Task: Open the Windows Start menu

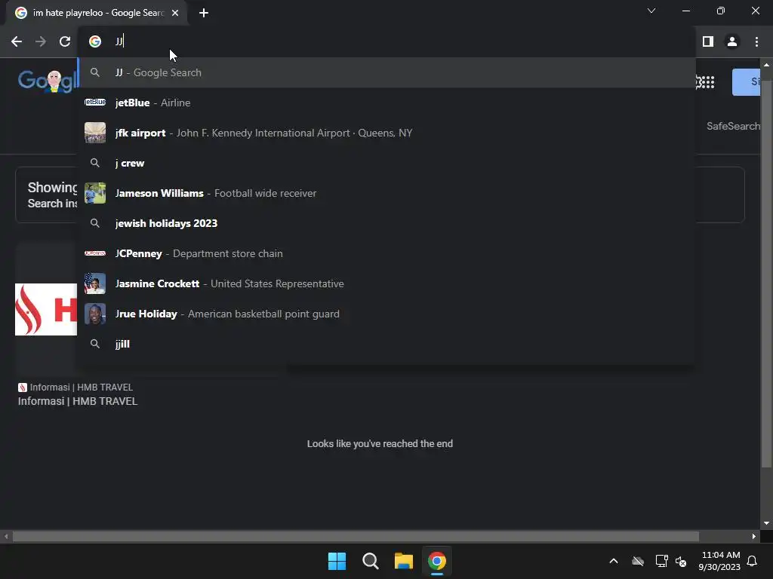Action: point(337,561)
